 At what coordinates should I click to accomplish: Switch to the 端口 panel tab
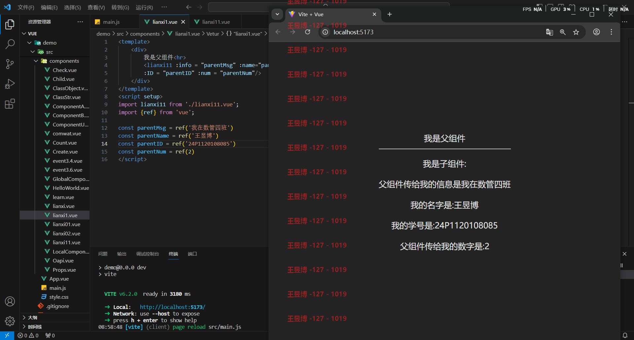pyautogui.click(x=192, y=254)
